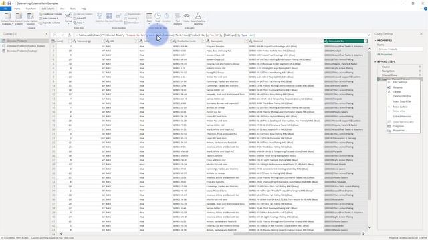Viewport: 428px width, 240px height.
Task: Close the Query Settings pane
Action: [x=421, y=34]
